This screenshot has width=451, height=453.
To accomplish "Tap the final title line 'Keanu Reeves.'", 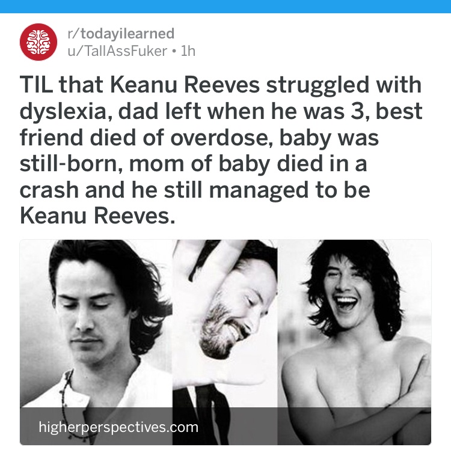I will (x=97, y=216).
